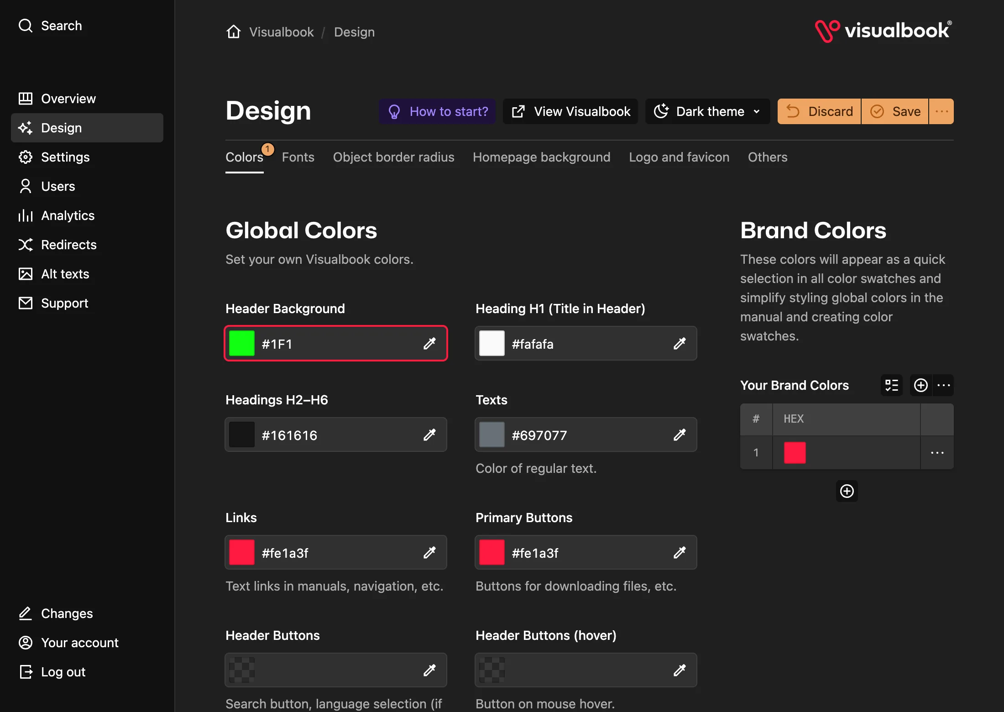
Task: Switch to the Logo and favicon tab
Action: (x=679, y=157)
